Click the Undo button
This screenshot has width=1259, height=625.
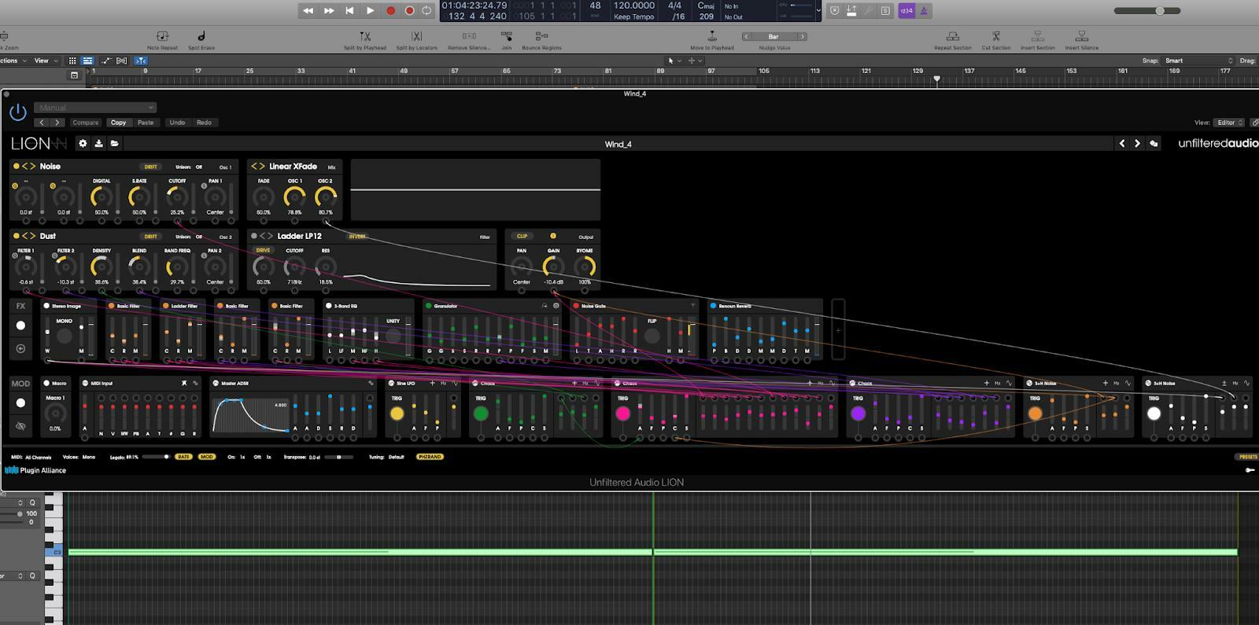(178, 123)
